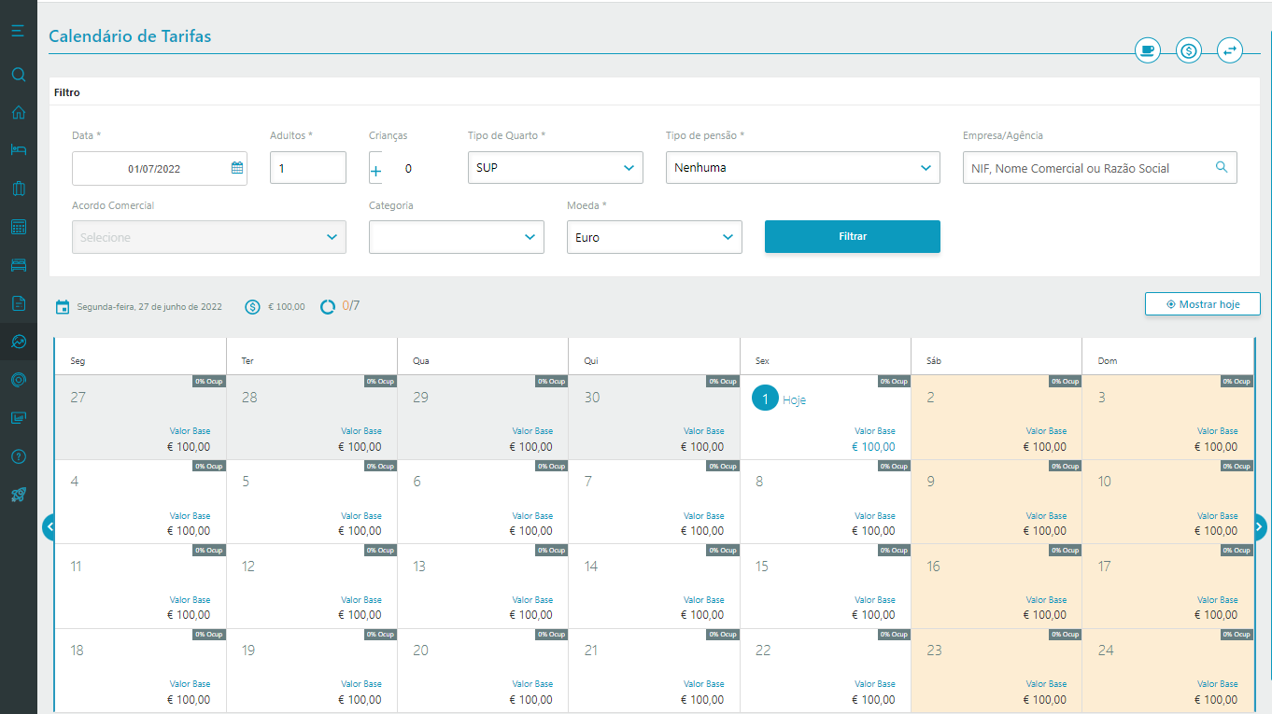The width and height of the screenshot is (1272, 714).
Task: Click the swap arrows icon at top right
Action: pyautogui.click(x=1229, y=50)
